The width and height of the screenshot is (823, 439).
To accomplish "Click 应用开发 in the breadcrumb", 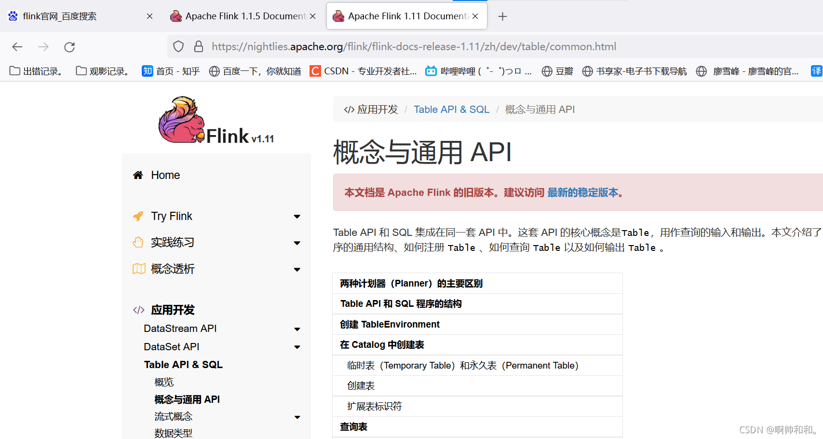I will (378, 110).
